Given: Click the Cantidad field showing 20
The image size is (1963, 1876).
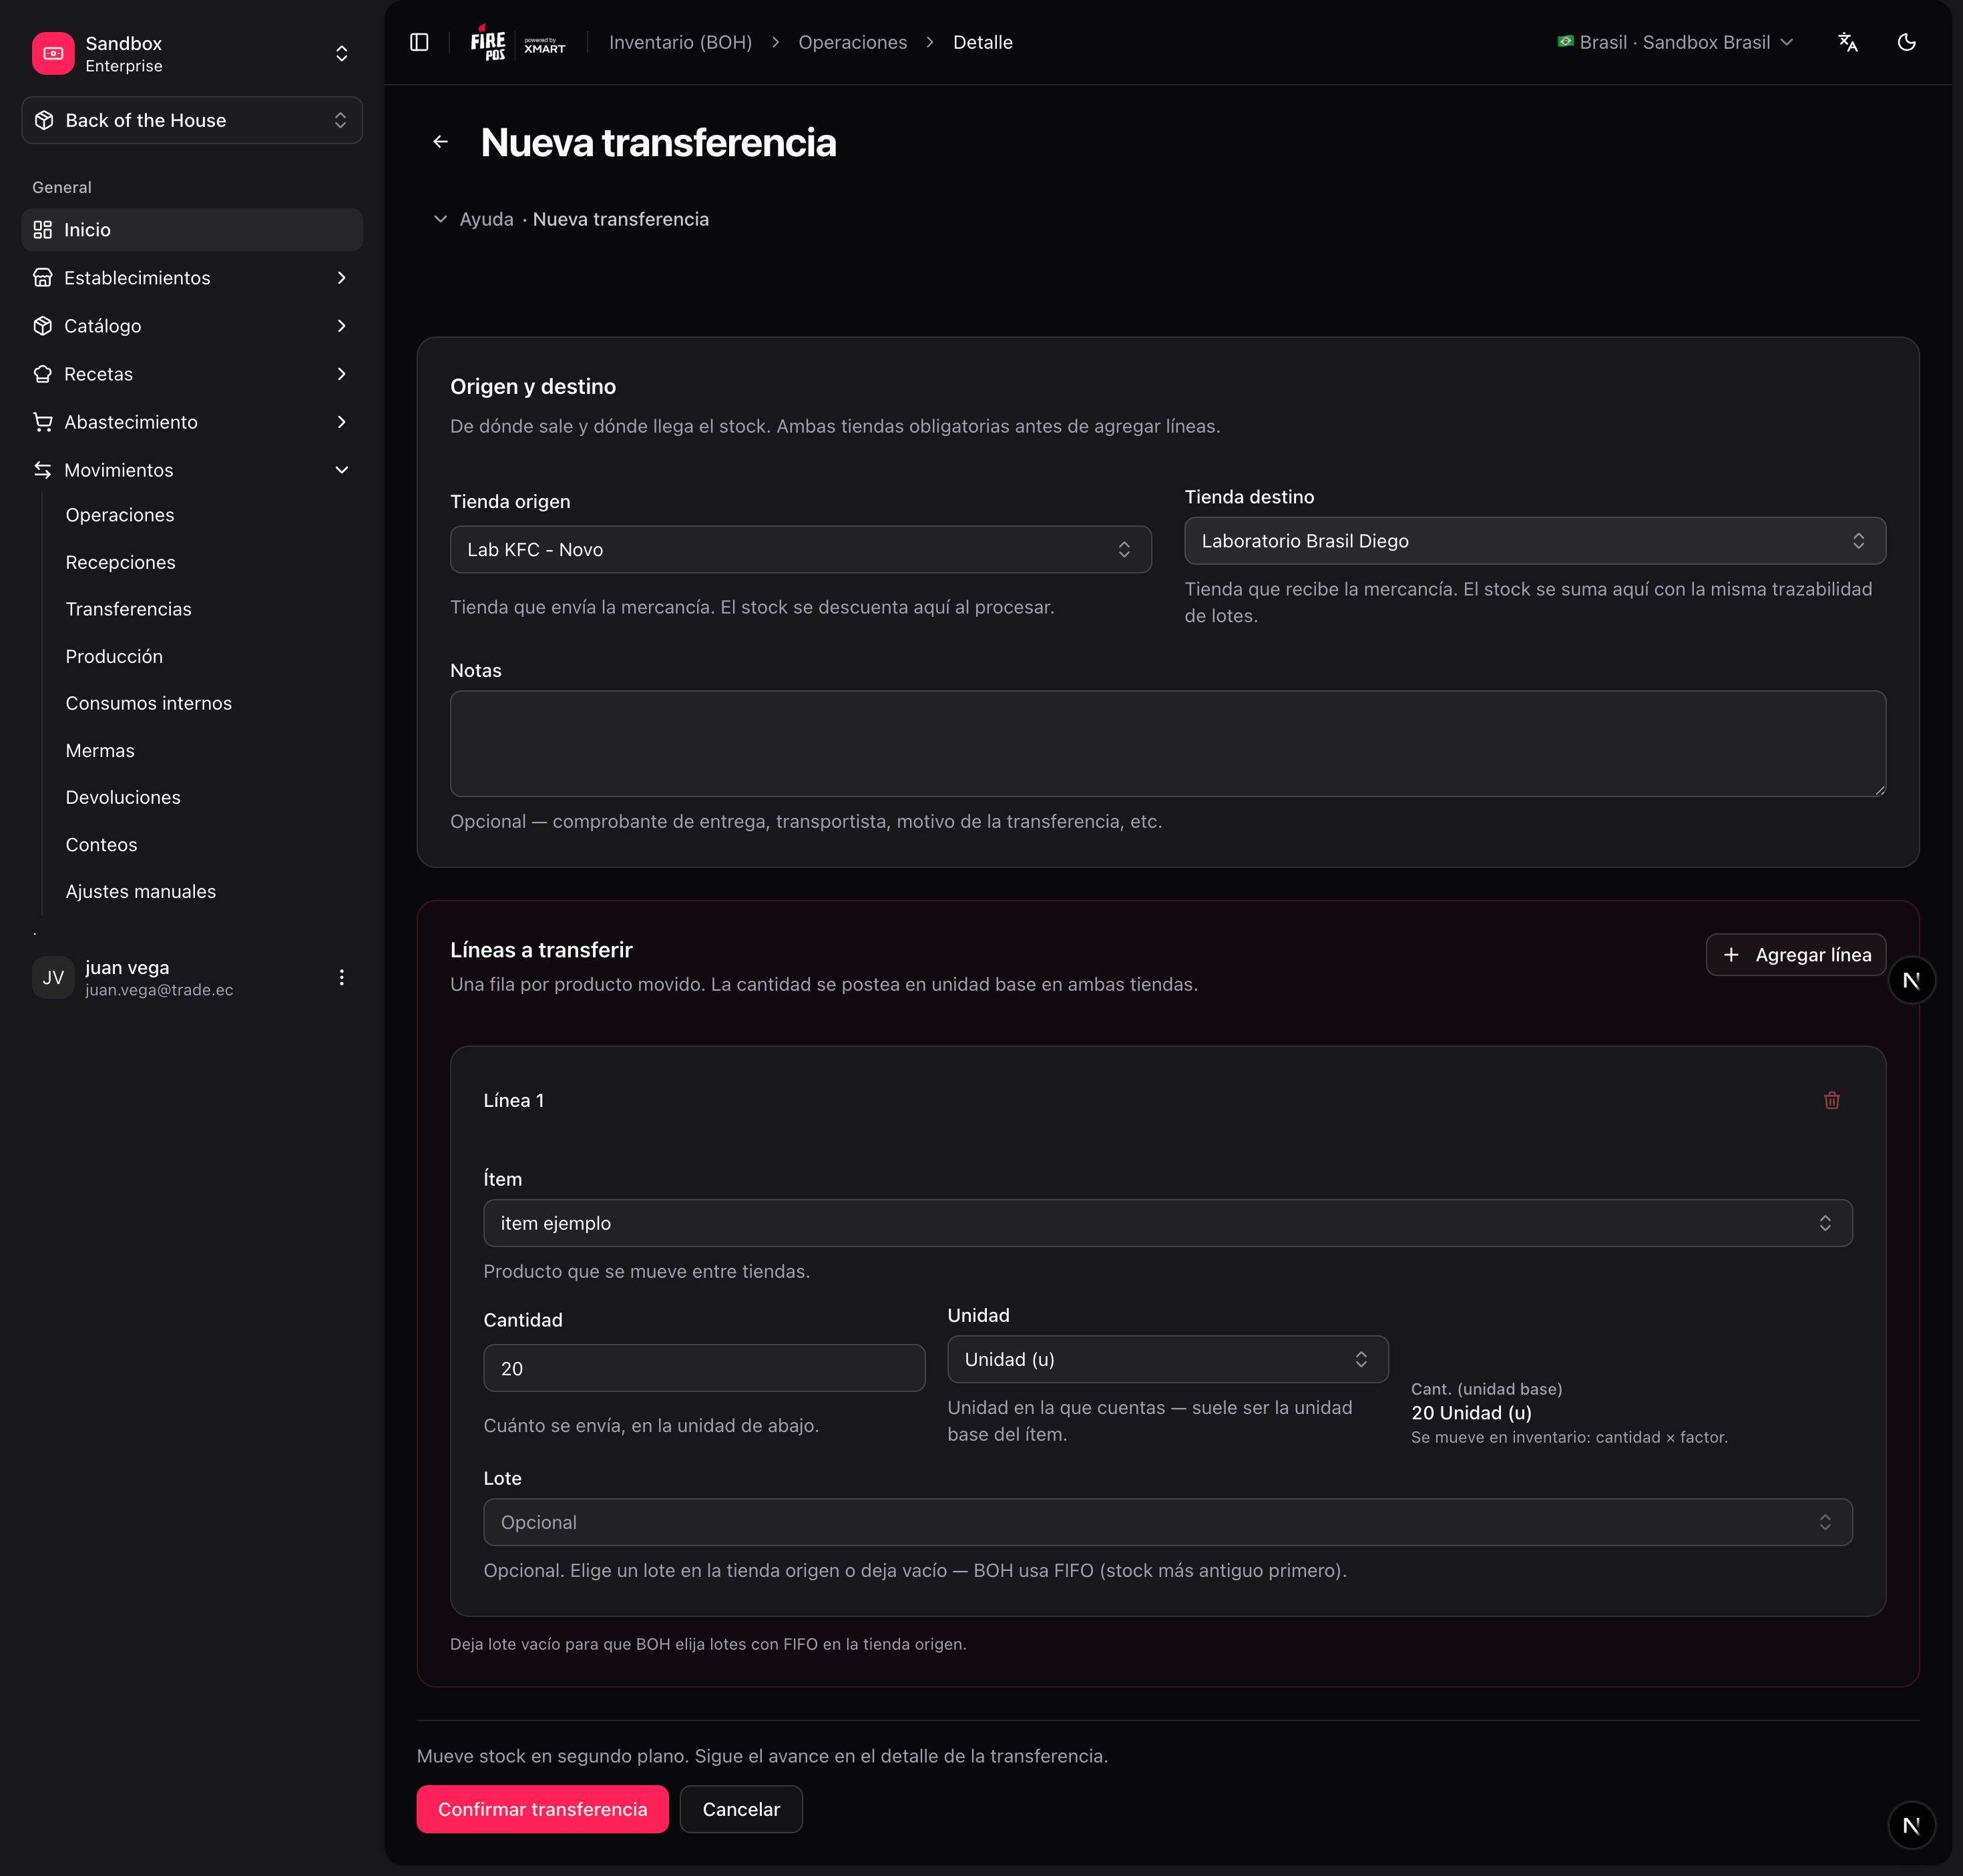Looking at the screenshot, I should coord(704,1368).
